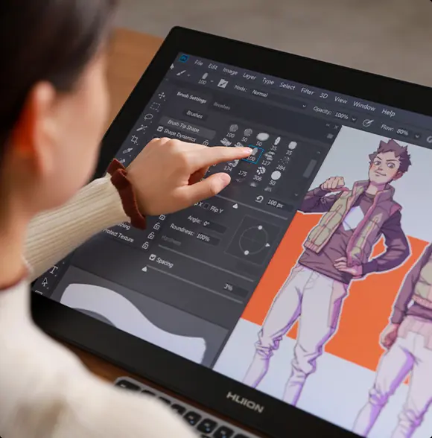Uncheck the Spacing checkbox
Image resolution: width=432 pixels, height=438 pixels.
coord(152,257)
